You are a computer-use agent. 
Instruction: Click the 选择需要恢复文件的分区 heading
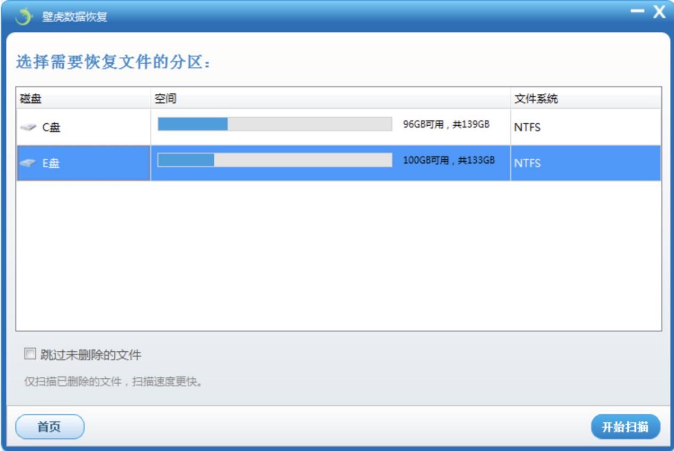[x=114, y=63]
